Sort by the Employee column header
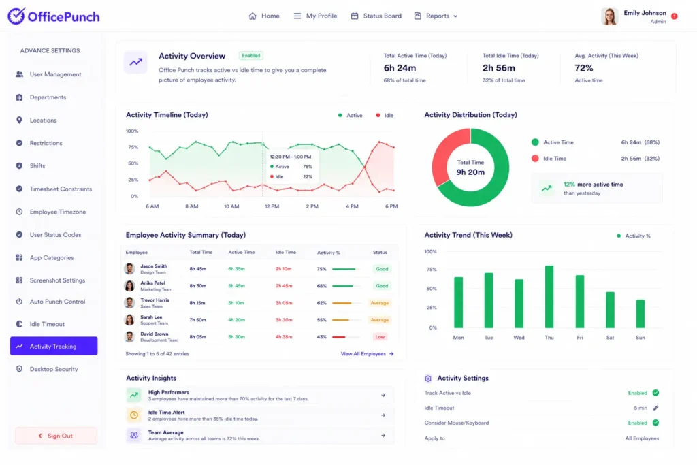697x465 pixels. [136, 253]
